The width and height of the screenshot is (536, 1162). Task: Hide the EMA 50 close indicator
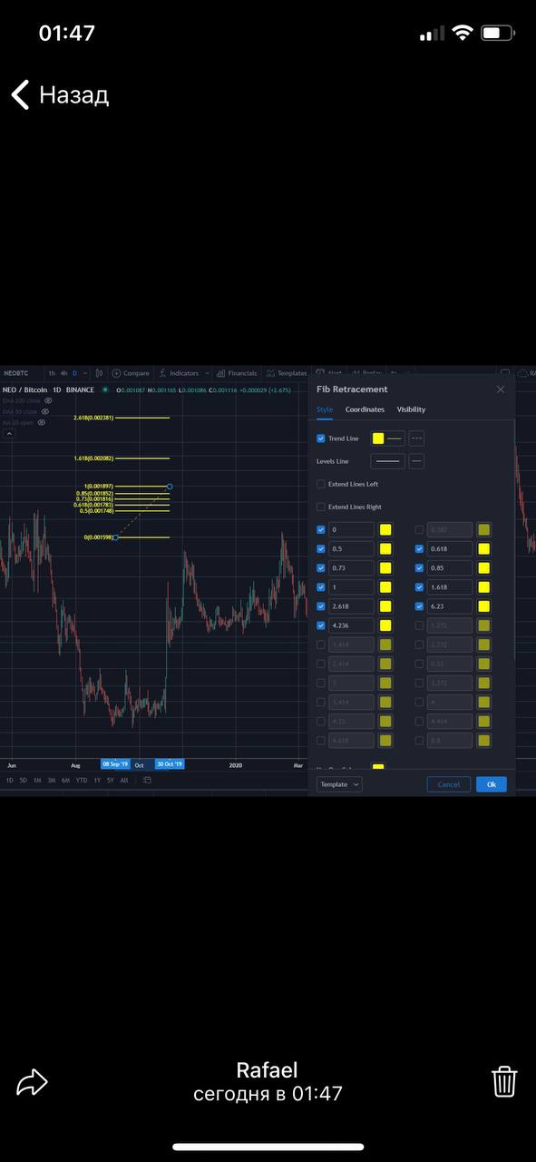[45, 411]
